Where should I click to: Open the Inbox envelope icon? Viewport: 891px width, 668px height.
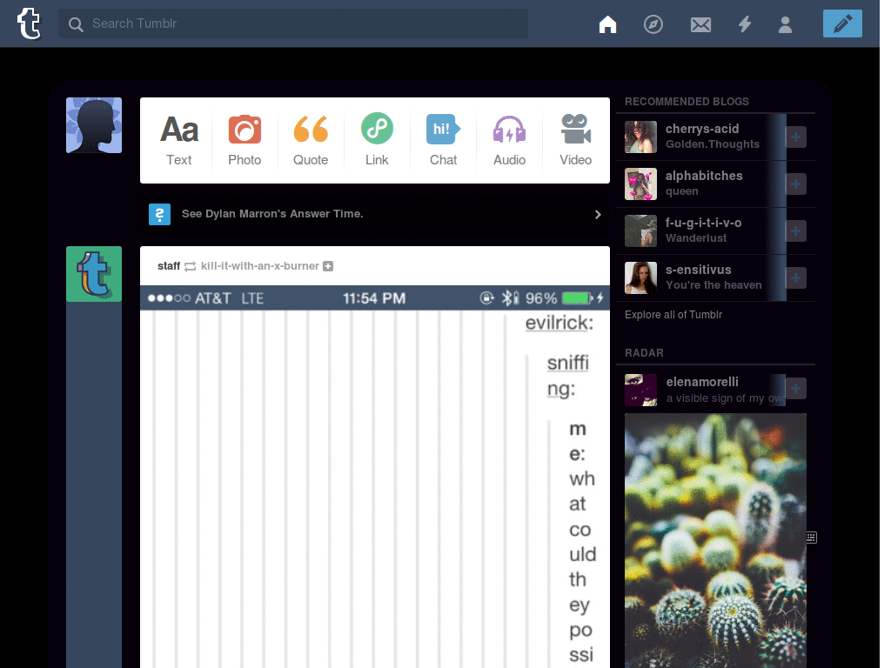pyautogui.click(x=700, y=25)
